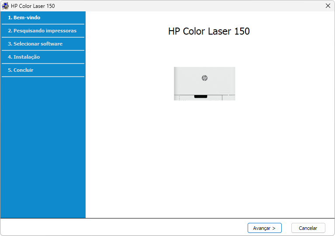The image size is (335, 236).
Task: Select the '2. Pesquisando impressoras' step
Action: (42, 31)
